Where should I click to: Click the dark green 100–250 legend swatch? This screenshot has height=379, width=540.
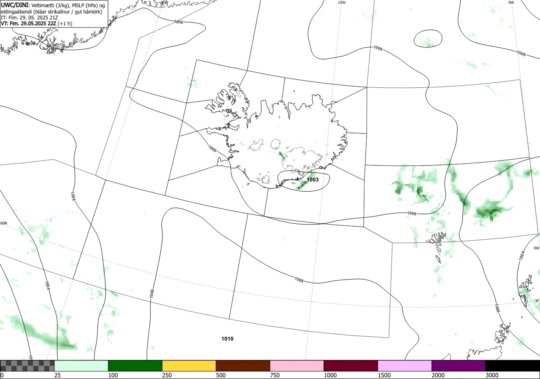pos(135,365)
